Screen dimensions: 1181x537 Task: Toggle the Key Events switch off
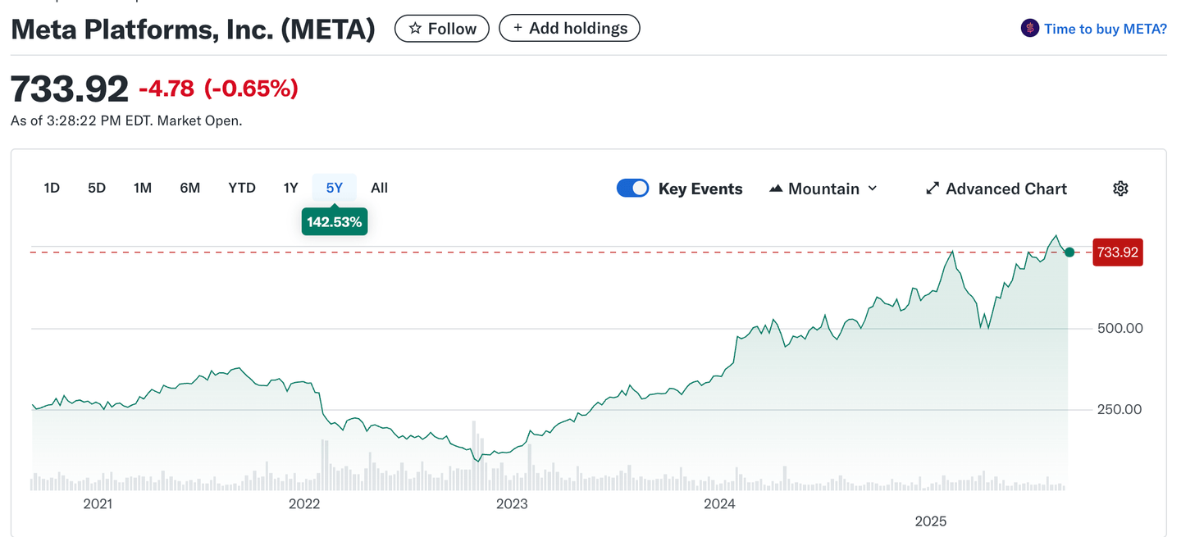pos(632,189)
